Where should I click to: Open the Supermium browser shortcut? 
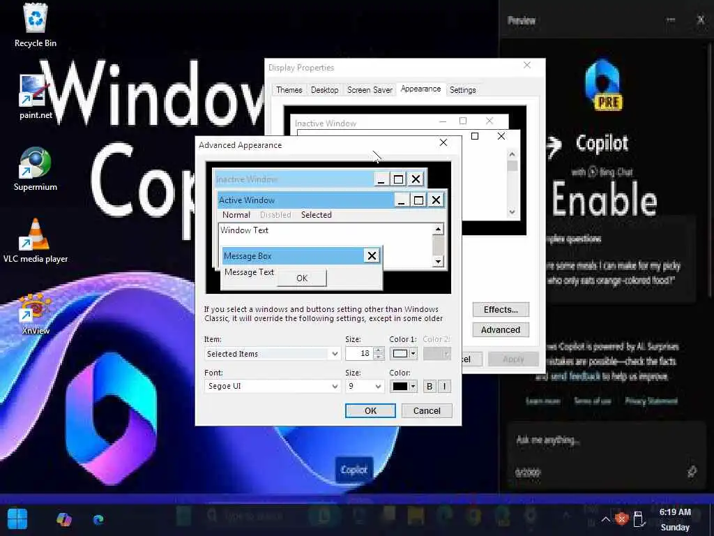click(35, 169)
